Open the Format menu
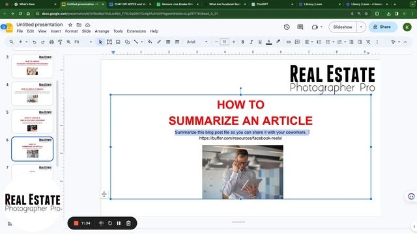The width and height of the screenshot is (417, 234). [x=71, y=31]
